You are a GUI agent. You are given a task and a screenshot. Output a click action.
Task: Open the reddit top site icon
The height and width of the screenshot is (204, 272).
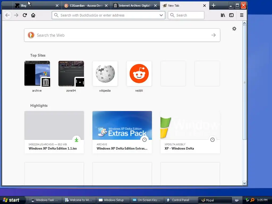tap(139, 74)
